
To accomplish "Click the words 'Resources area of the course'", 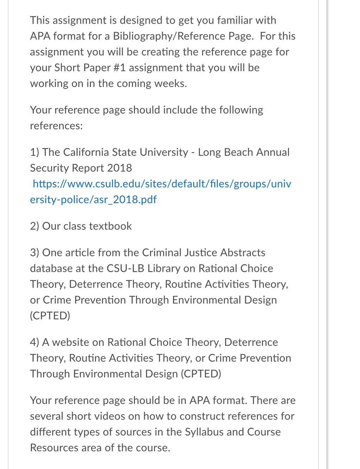I will pos(100,448).
